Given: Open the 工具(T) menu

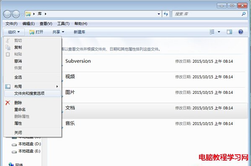Looking at the screenshot, I should coord(63,24).
